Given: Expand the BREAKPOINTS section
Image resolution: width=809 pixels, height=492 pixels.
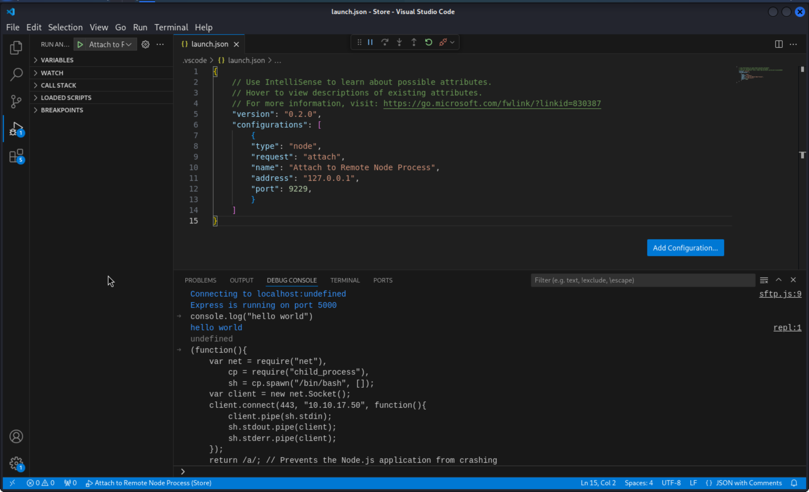Looking at the screenshot, I should coord(62,110).
